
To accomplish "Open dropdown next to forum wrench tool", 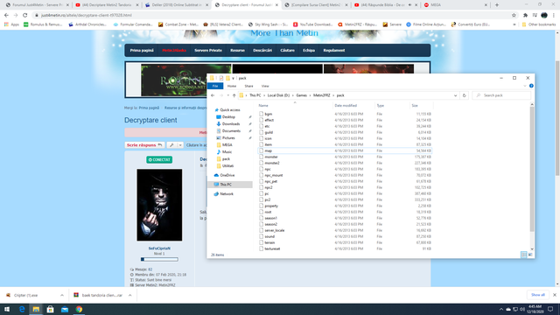I will pyautogui.click(x=180, y=145).
